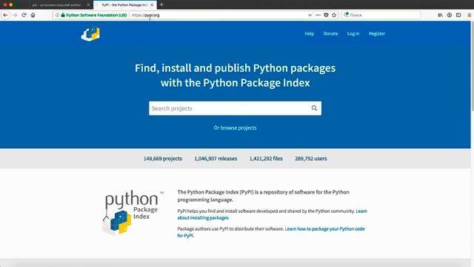Click the Register link
The height and width of the screenshot is (267, 474).
[377, 33]
